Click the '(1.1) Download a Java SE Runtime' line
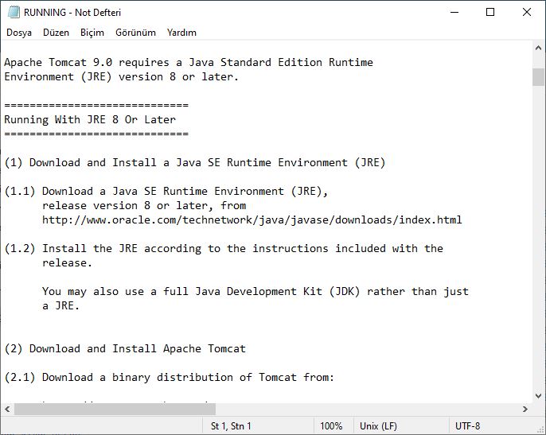 (166, 192)
